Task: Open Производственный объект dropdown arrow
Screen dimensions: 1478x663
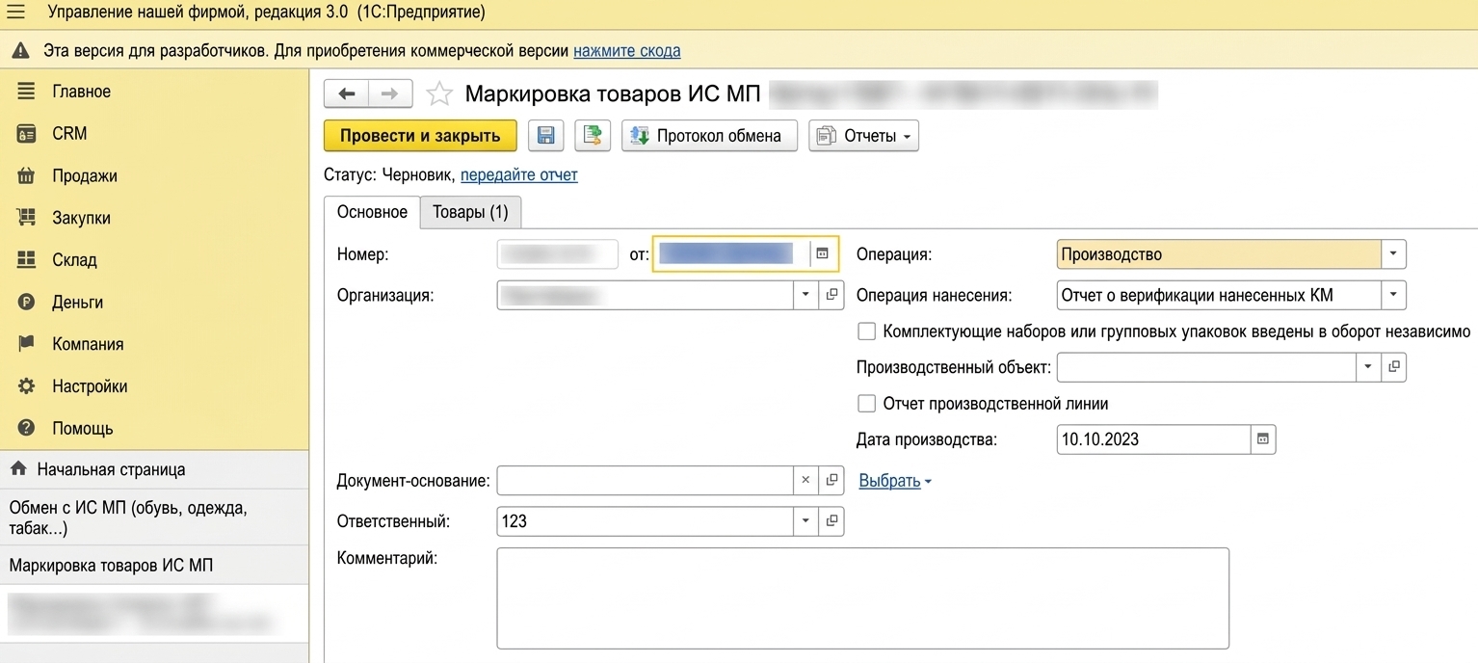Action: 1369,367
